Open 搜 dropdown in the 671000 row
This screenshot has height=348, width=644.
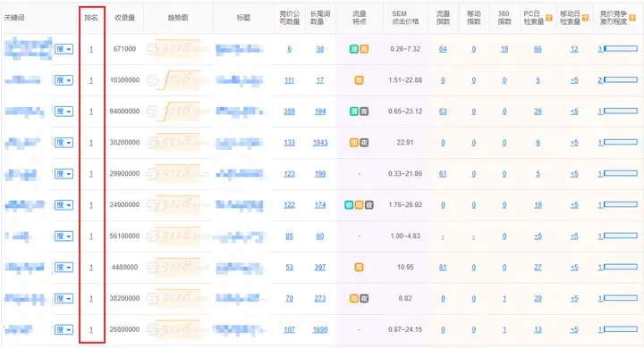[64, 49]
